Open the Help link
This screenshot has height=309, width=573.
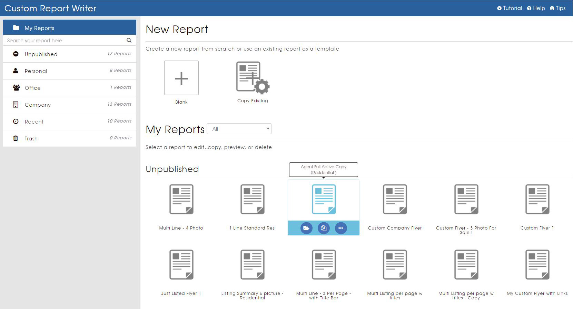536,8
